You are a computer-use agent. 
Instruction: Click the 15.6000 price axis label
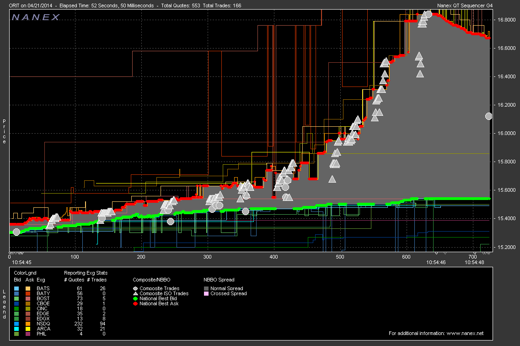(x=506, y=190)
